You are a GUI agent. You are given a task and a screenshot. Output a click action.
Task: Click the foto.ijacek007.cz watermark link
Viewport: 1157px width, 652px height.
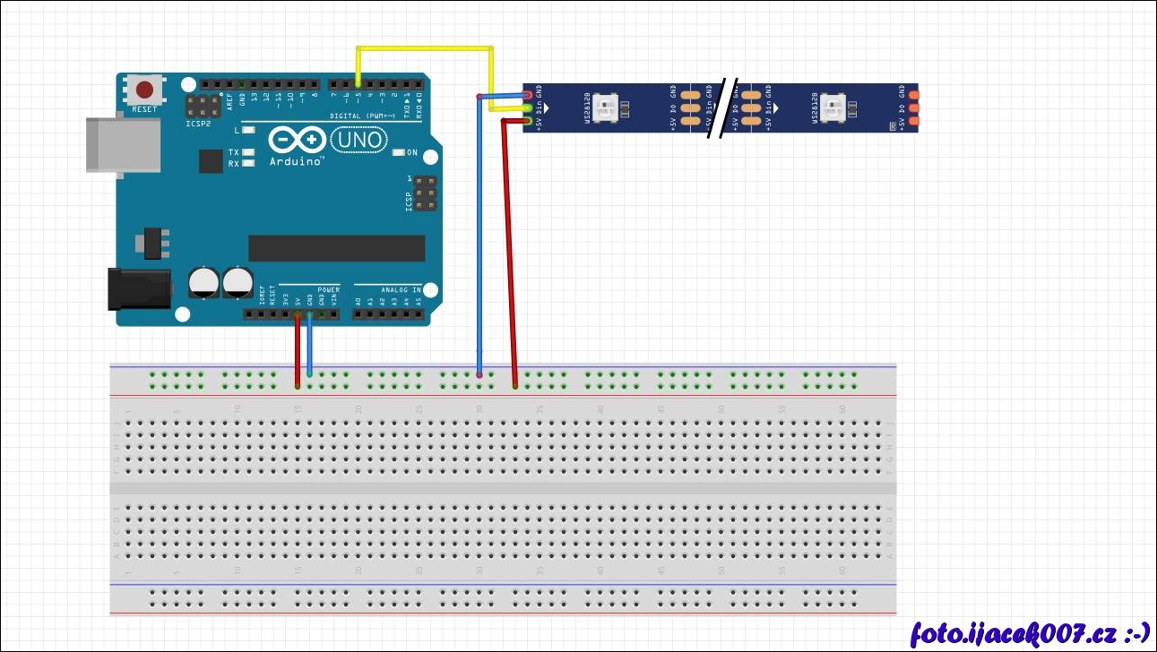click(1029, 633)
